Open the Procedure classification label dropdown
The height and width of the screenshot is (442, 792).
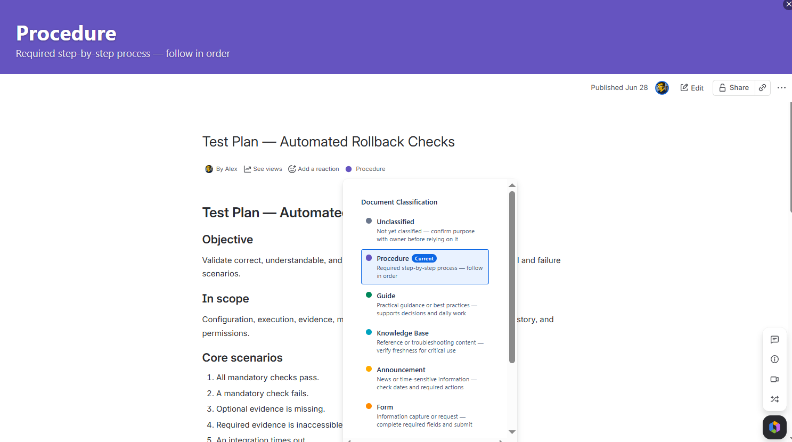365,169
